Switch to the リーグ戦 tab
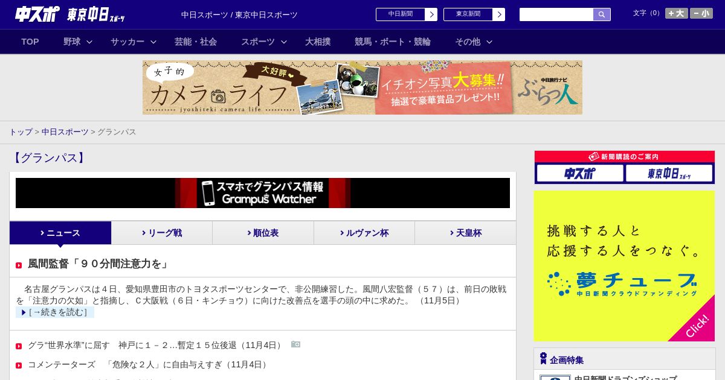Image resolution: width=725 pixels, height=380 pixels. click(162, 233)
